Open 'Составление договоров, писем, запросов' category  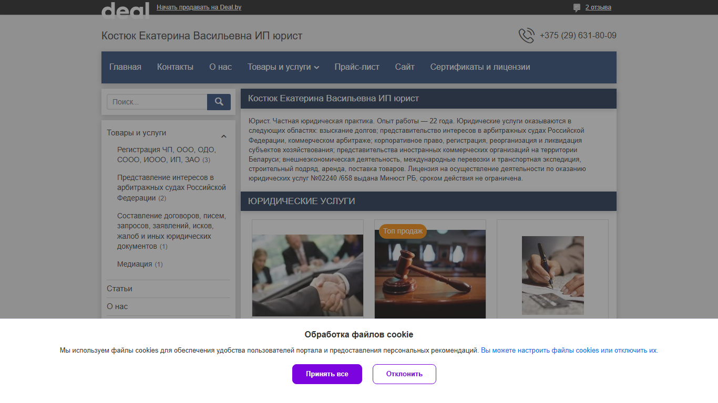pyautogui.click(x=171, y=231)
